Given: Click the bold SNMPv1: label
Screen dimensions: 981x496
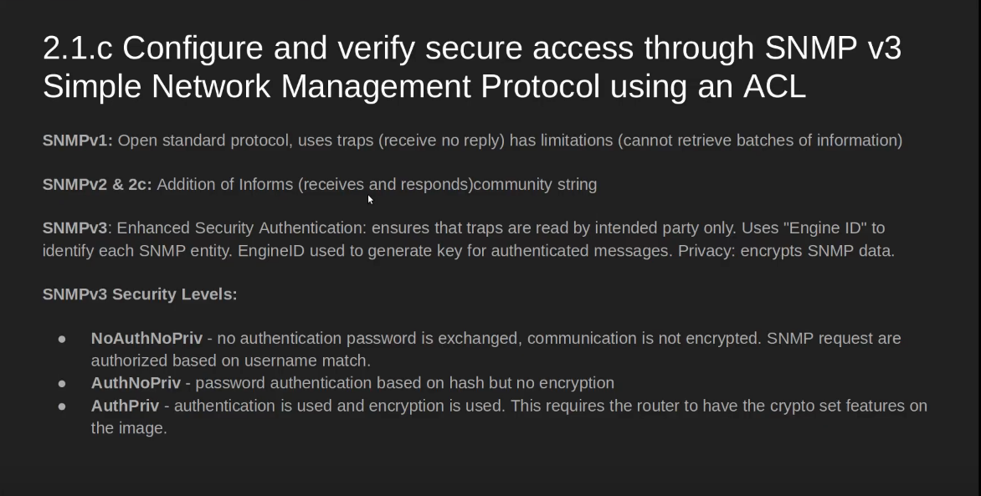Looking at the screenshot, I should [x=78, y=141].
